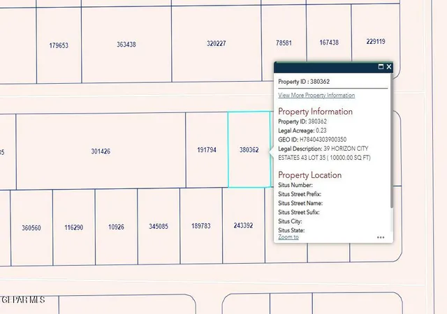Select parcel 243392 on the map
Screen dimensions: 447x314
[x=243, y=225]
